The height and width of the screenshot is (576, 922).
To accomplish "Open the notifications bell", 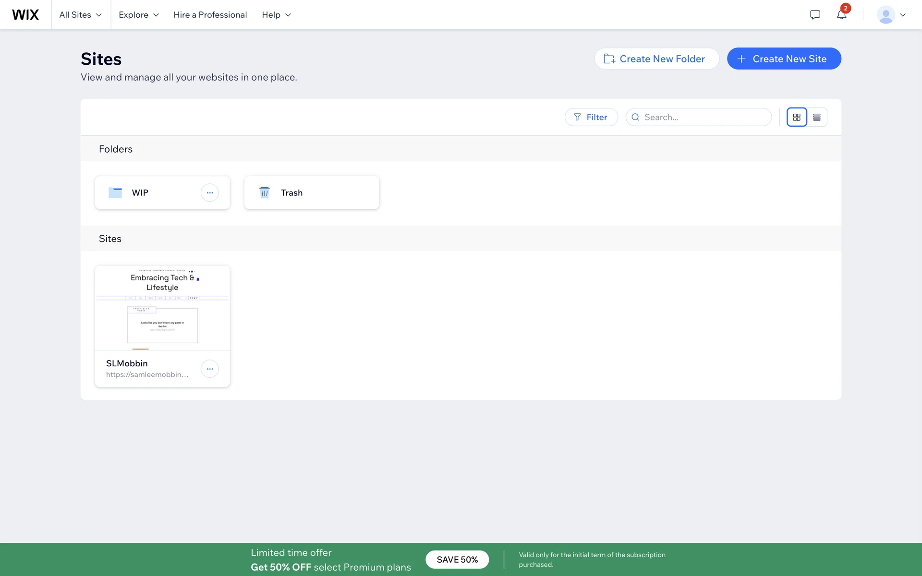I will tap(841, 15).
